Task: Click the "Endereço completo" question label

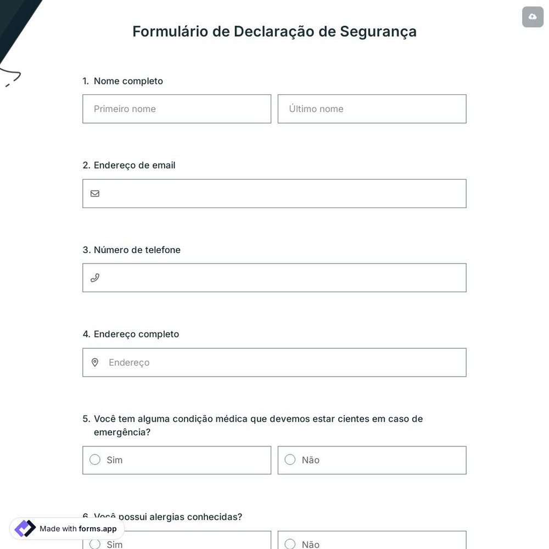Action: 136,334
